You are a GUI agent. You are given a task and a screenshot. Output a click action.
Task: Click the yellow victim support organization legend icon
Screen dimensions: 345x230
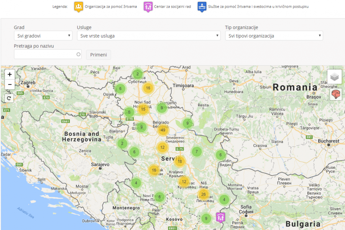(79, 7)
